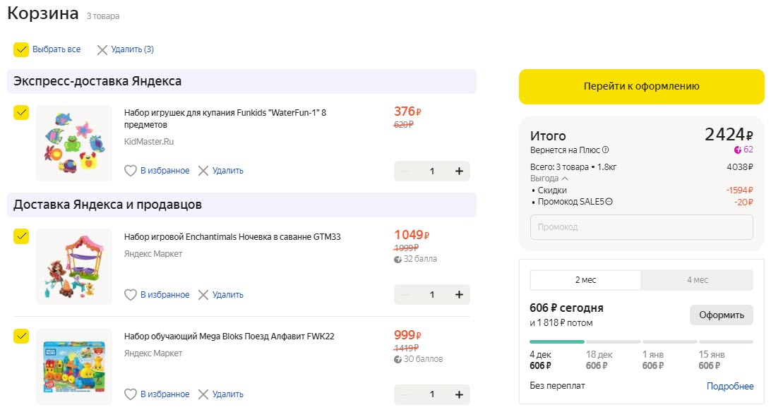Collapse the Выгода breakdown chevron
Screen dimensions: 771x412
(565, 178)
